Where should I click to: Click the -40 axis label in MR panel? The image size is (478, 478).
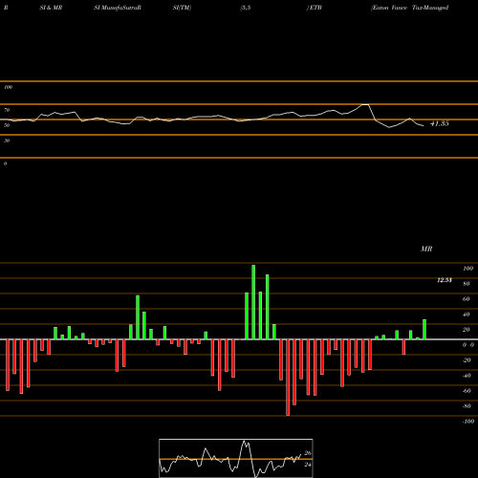click(x=467, y=376)
